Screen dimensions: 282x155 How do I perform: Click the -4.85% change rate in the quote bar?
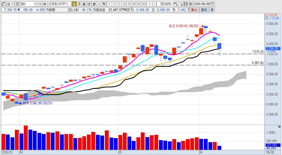[x=40, y=10]
